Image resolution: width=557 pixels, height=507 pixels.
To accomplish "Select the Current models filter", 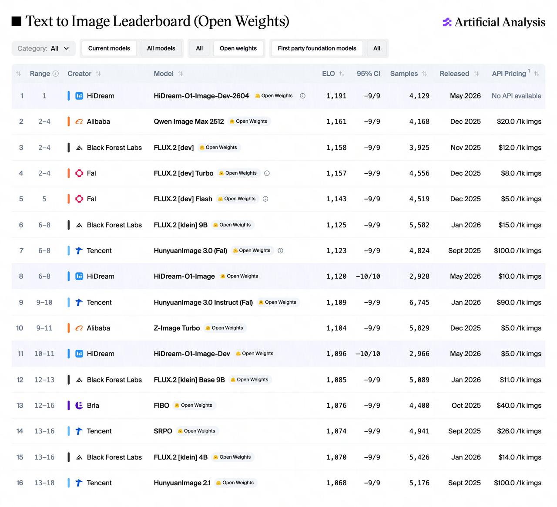I will point(109,48).
